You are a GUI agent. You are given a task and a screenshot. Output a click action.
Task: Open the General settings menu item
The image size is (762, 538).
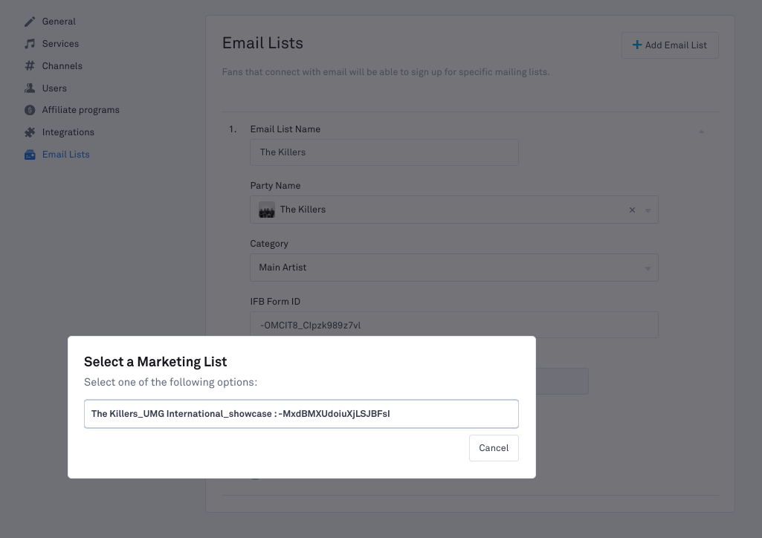point(59,22)
